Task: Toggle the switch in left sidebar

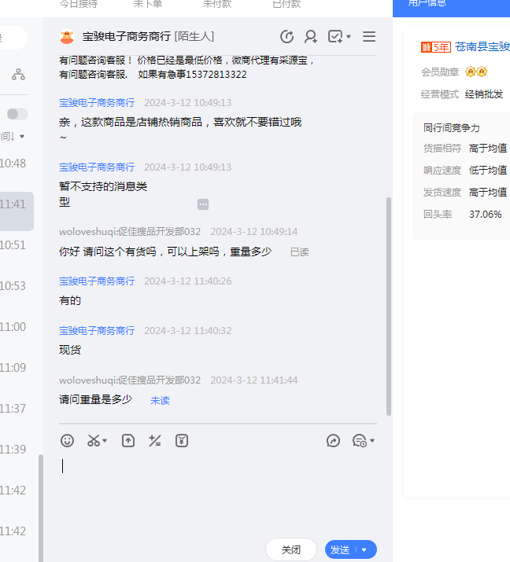Action: (x=17, y=114)
